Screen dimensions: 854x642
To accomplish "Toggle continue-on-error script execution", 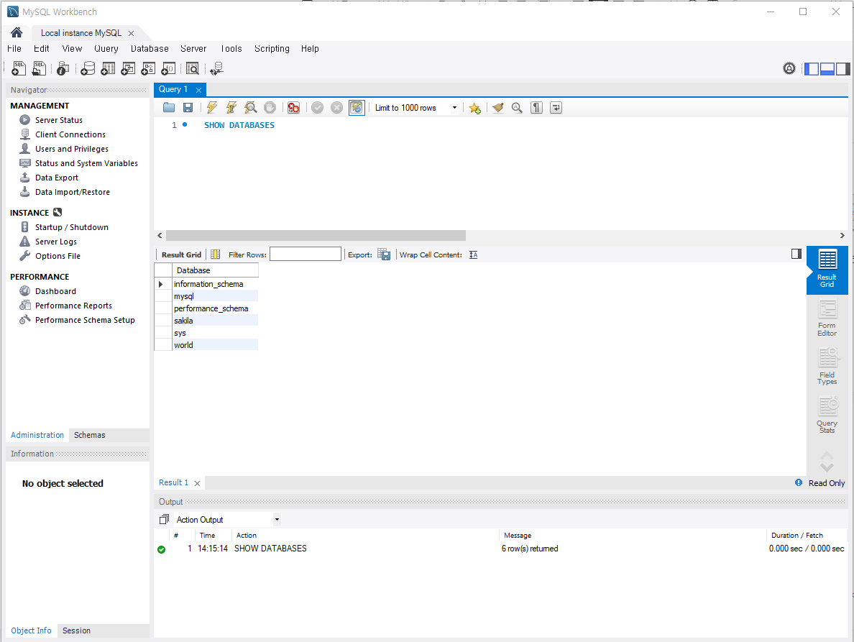I will point(293,108).
